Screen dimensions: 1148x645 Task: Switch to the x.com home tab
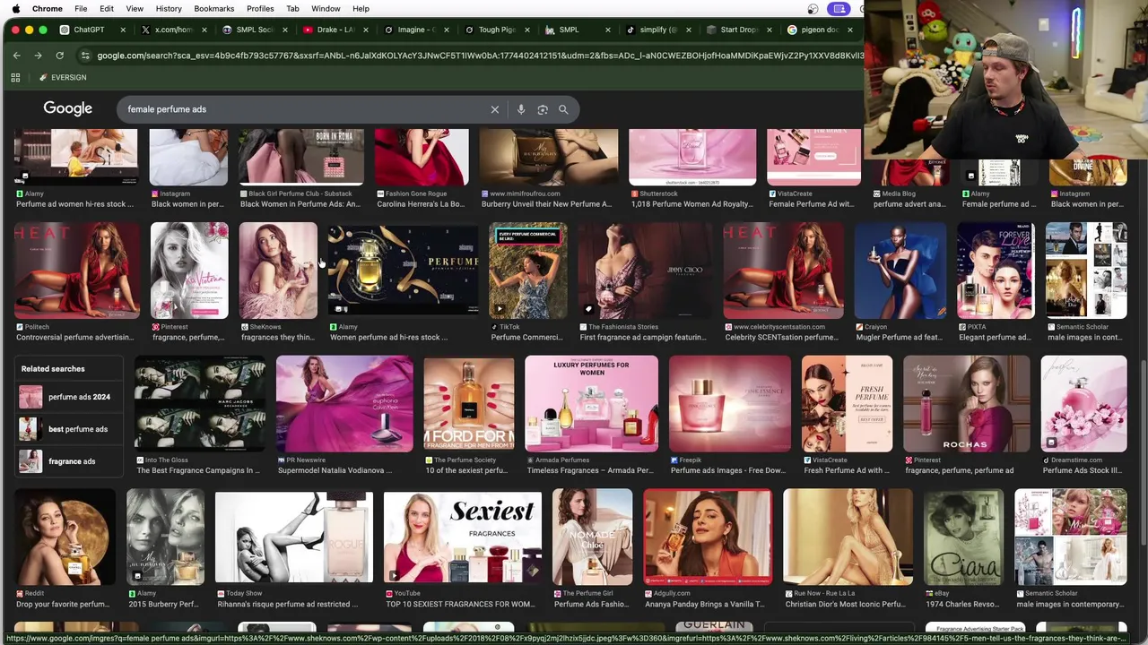coord(173,30)
